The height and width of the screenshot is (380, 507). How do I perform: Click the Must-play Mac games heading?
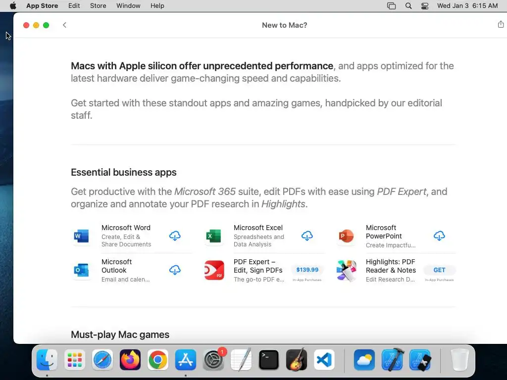(120, 334)
